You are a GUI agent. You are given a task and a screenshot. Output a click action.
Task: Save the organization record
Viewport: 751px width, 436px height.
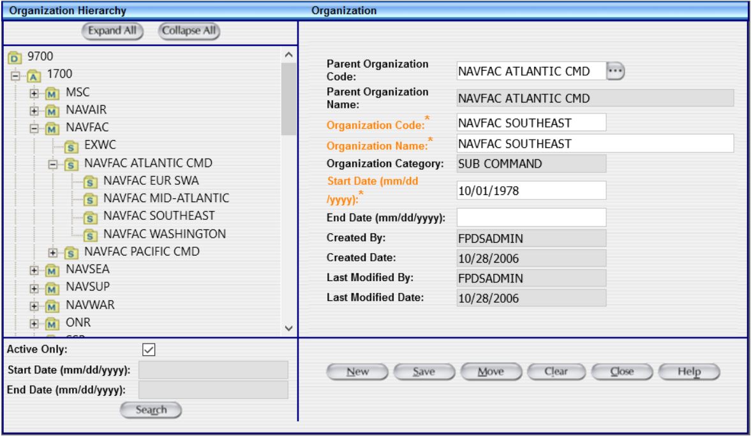click(424, 372)
